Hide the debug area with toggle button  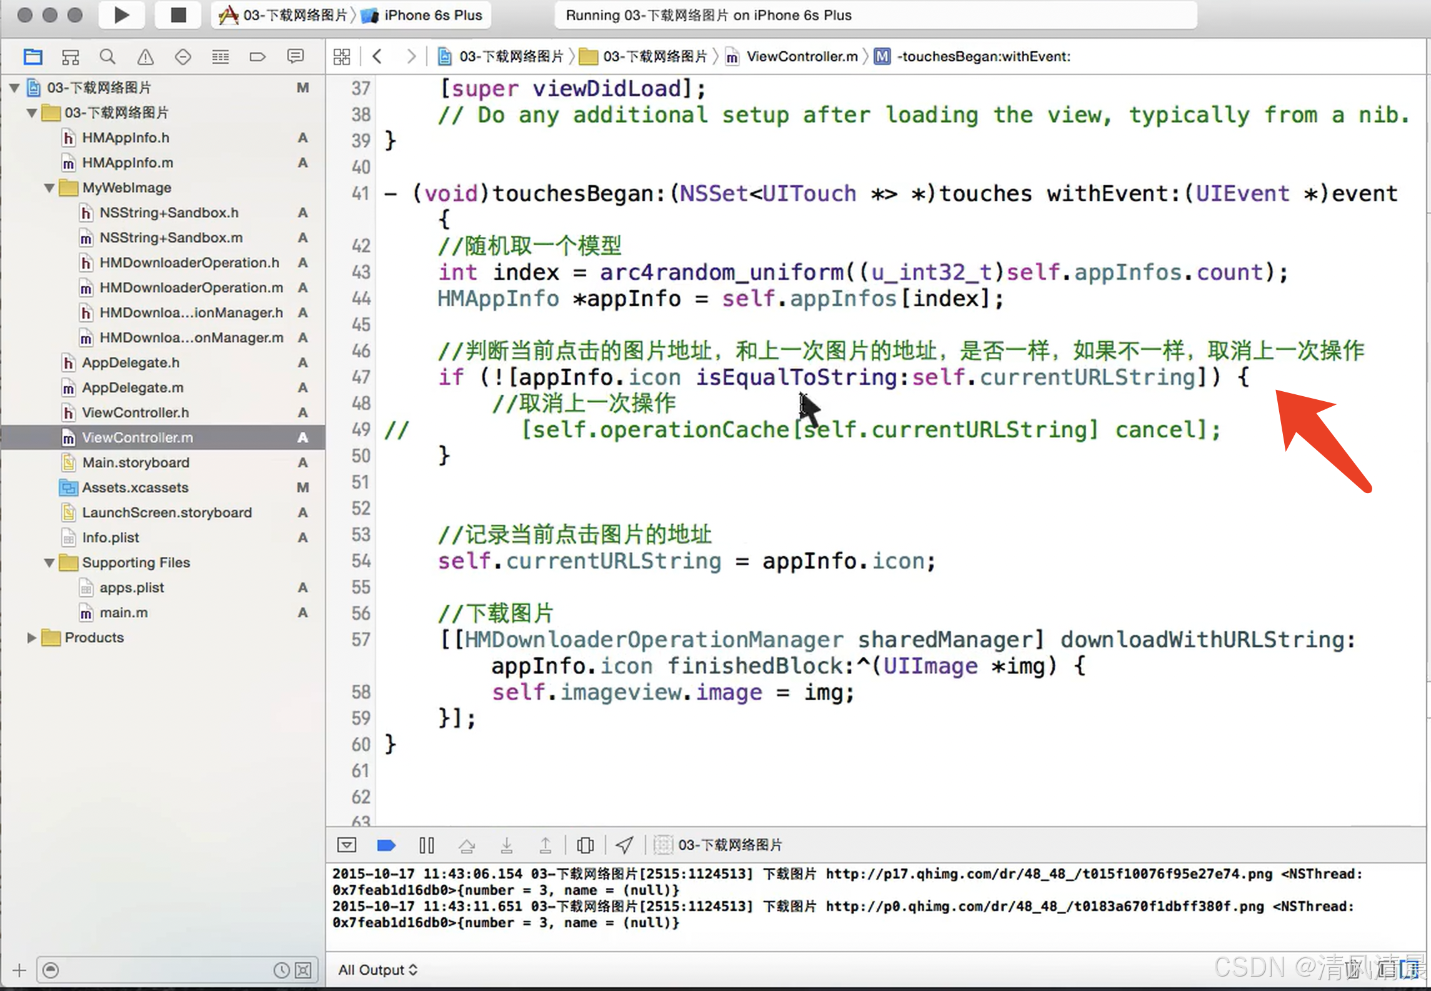pos(346,845)
